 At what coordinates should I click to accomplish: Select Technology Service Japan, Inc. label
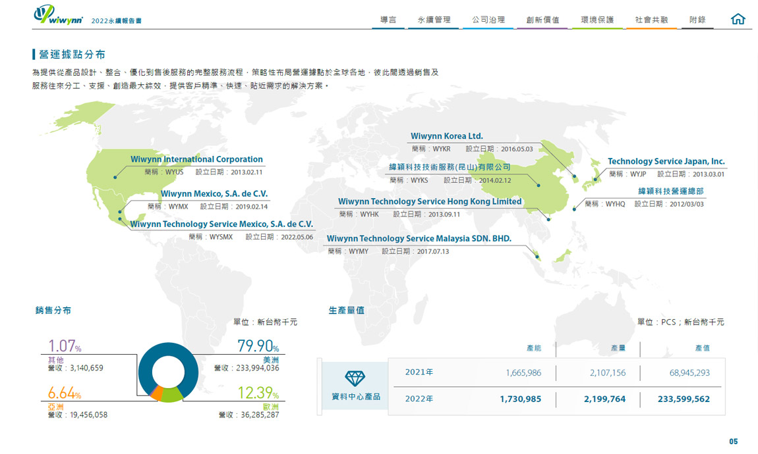click(666, 161)
